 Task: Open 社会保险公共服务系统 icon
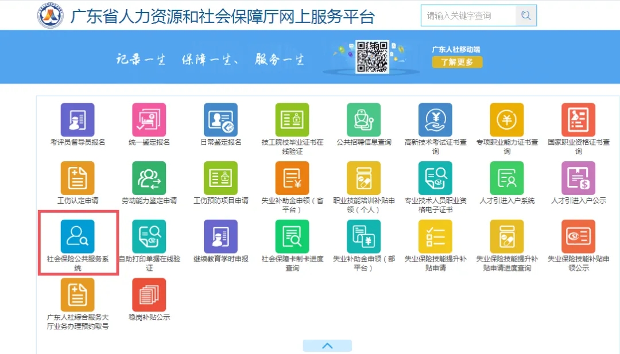pyautogui.click(x=77, y=236)
